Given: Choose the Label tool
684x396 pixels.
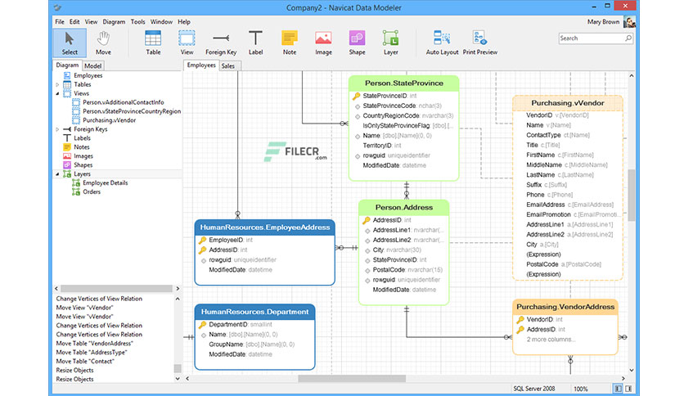Looking at the screenshot, I should [255, 43].
